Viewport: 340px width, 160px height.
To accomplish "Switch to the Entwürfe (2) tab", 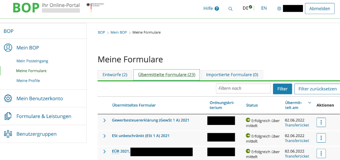I will 115,75.
